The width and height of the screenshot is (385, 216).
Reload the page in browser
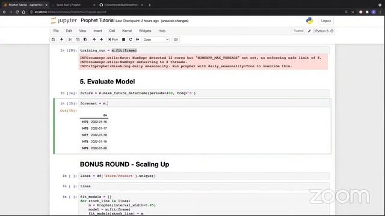click(x=17, y=12)
